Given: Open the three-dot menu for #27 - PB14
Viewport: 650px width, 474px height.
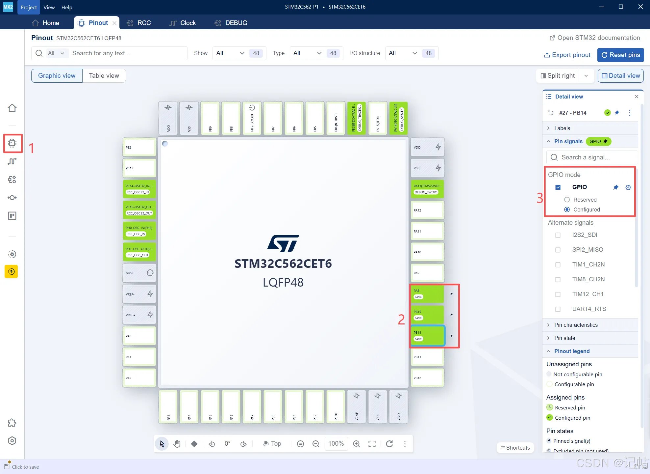Looking at the screenshot, I should 630,113.
